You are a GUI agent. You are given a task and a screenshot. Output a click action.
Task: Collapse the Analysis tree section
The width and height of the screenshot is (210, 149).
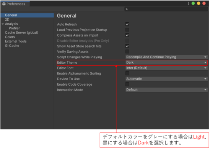pyautogui.click(x=3, y=24)
